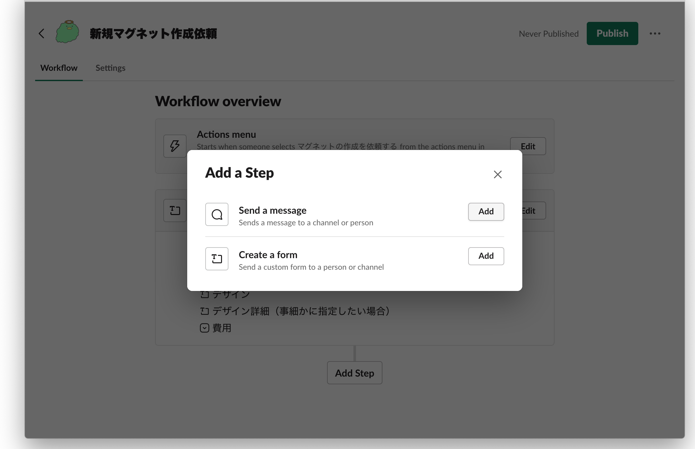Image resolution: width=695 pixels, height=449 pixels.
Task: Click the Add Step button at the bottom
Action: click(x=354, y=373)
